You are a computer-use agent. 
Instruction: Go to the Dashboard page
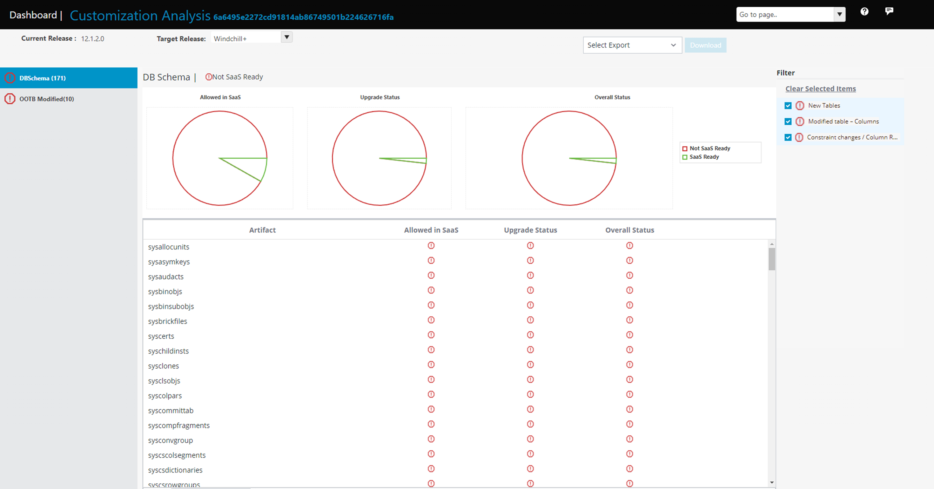[x=33, y=15]
